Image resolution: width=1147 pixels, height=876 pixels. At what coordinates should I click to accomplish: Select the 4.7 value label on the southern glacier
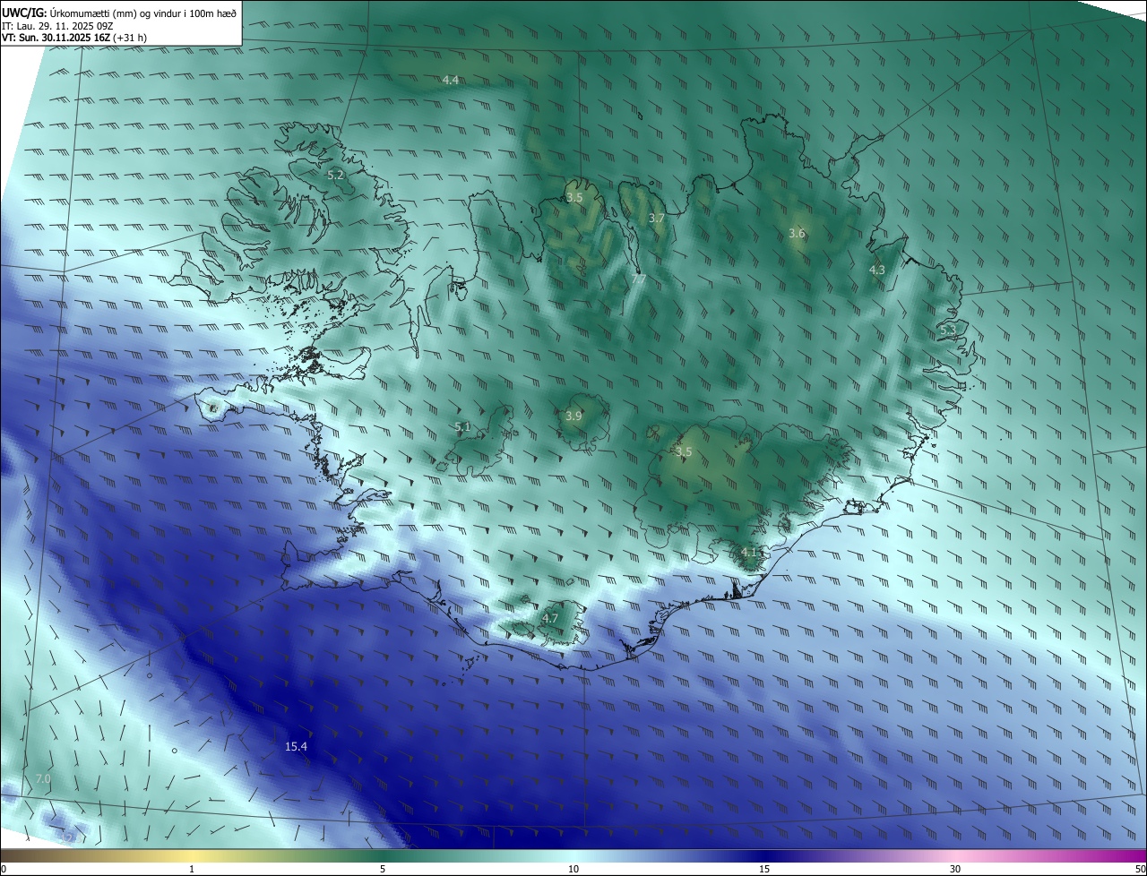(550, 618)
